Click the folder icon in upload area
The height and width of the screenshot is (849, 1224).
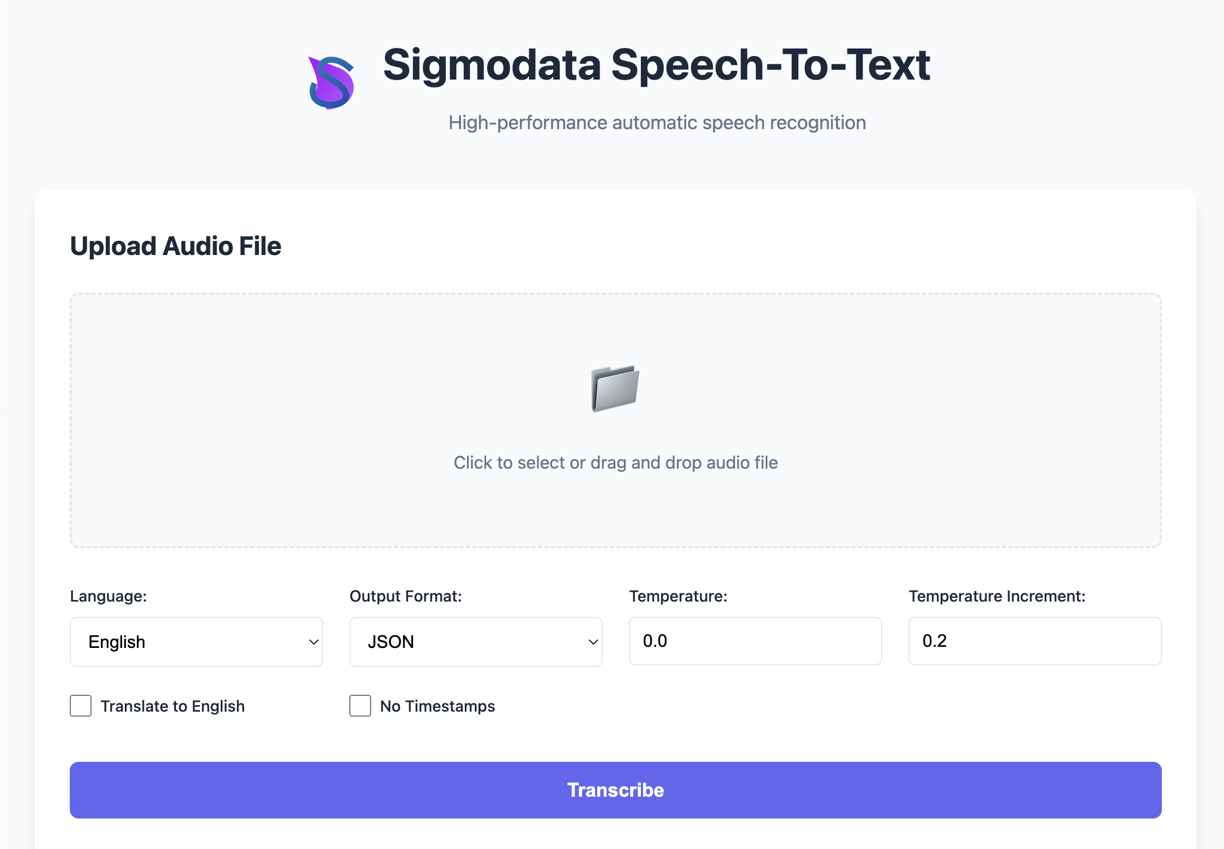[x=615, y=389]
